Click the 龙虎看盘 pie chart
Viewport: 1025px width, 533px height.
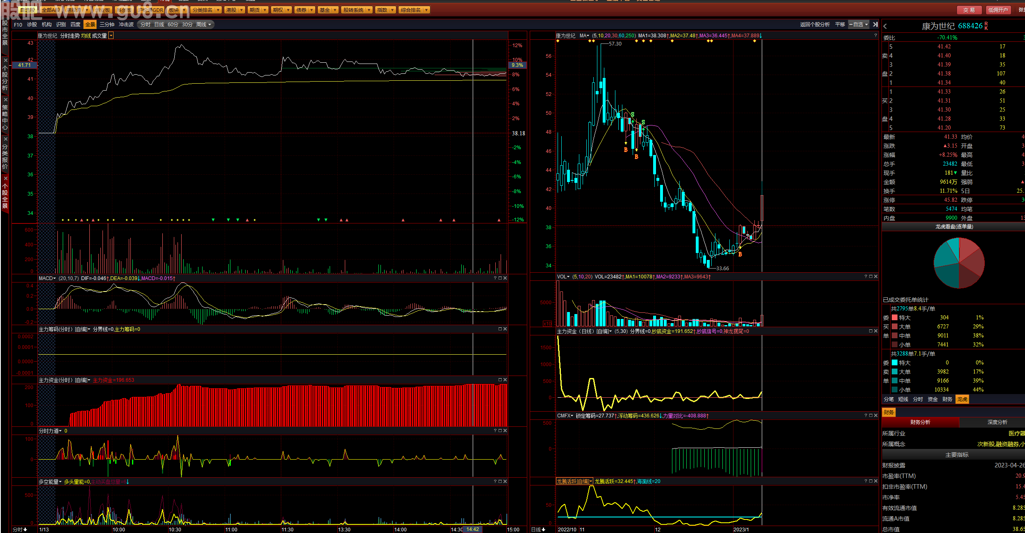coord(959,263)
